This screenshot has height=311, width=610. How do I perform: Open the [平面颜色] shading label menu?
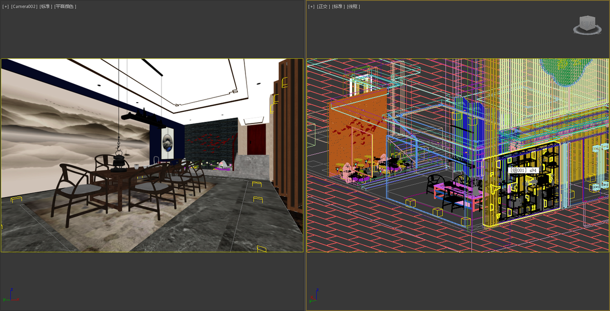coord(65,7)
